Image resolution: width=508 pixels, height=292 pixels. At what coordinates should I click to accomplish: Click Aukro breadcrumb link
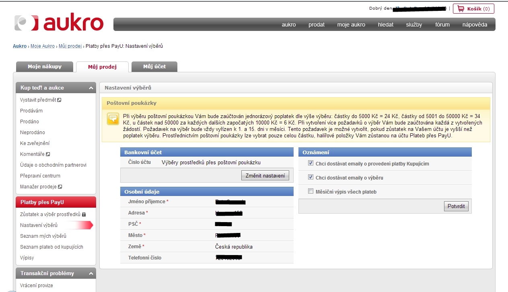coord(20,46)
